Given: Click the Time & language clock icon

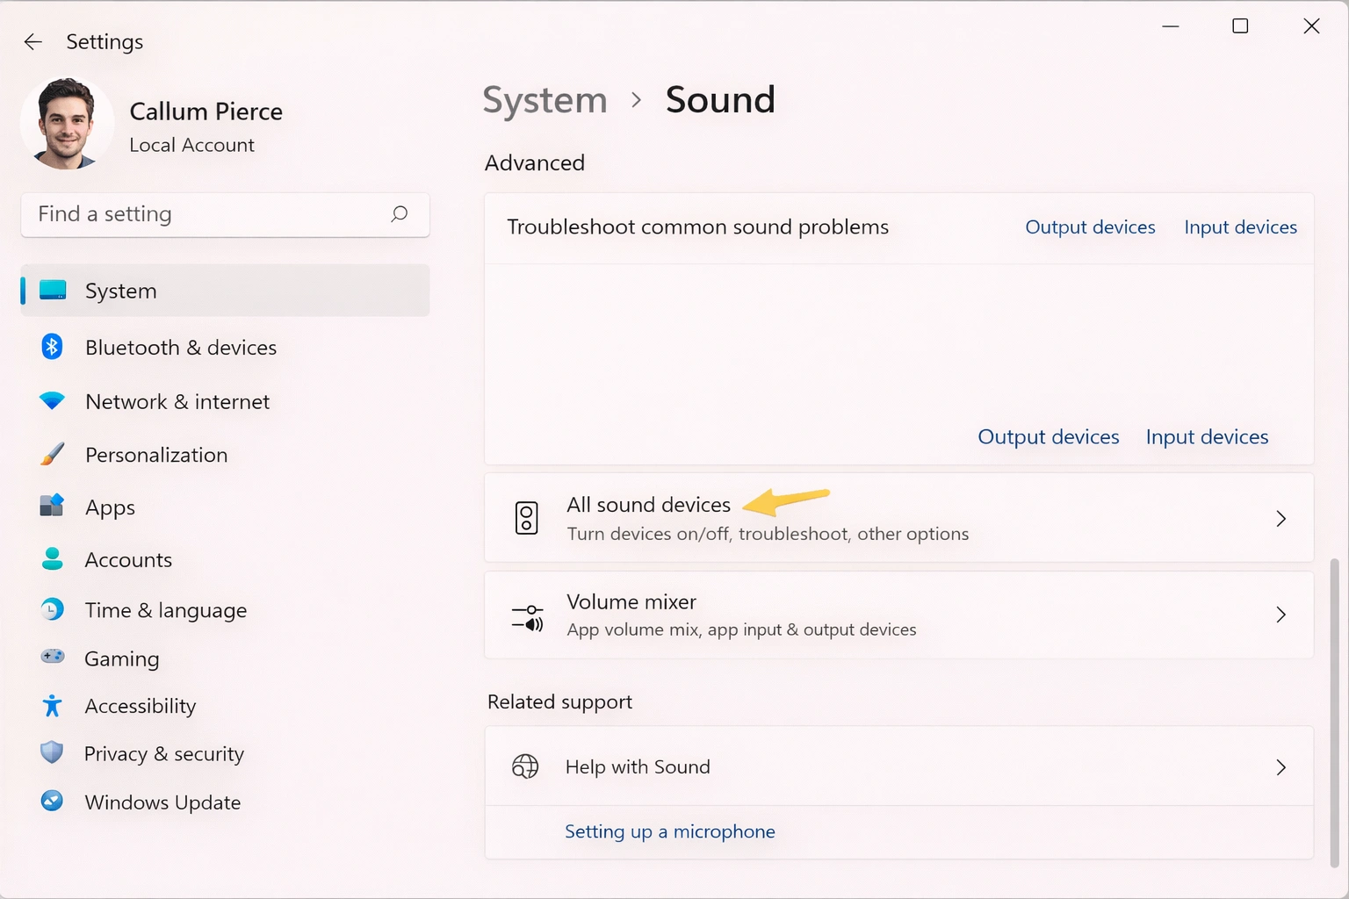Looking at the screenshot, I should point(52,609).
